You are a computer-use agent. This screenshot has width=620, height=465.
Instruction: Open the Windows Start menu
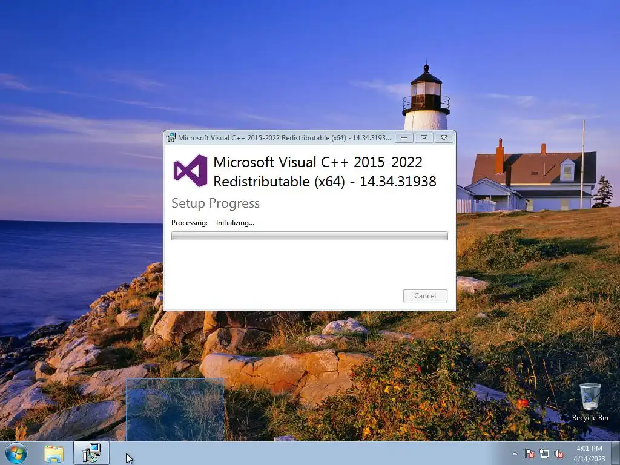pos(16,453)
